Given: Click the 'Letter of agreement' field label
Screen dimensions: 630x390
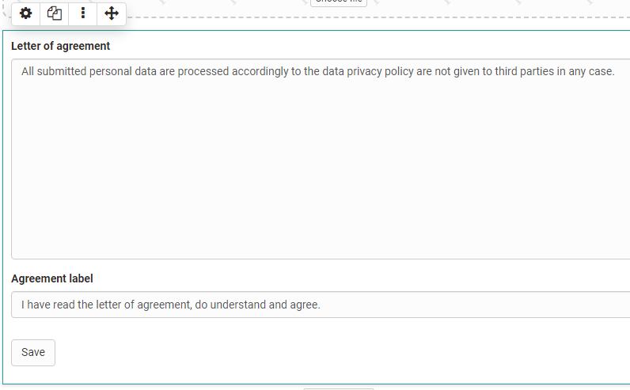Looking at the screenshot, I should [x=60, y=46].
